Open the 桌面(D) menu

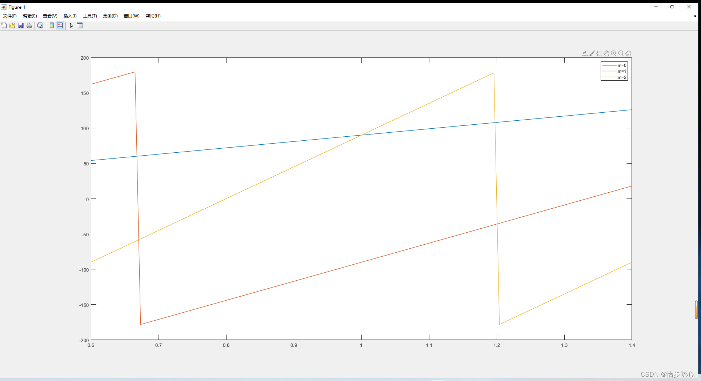[110, 16]
